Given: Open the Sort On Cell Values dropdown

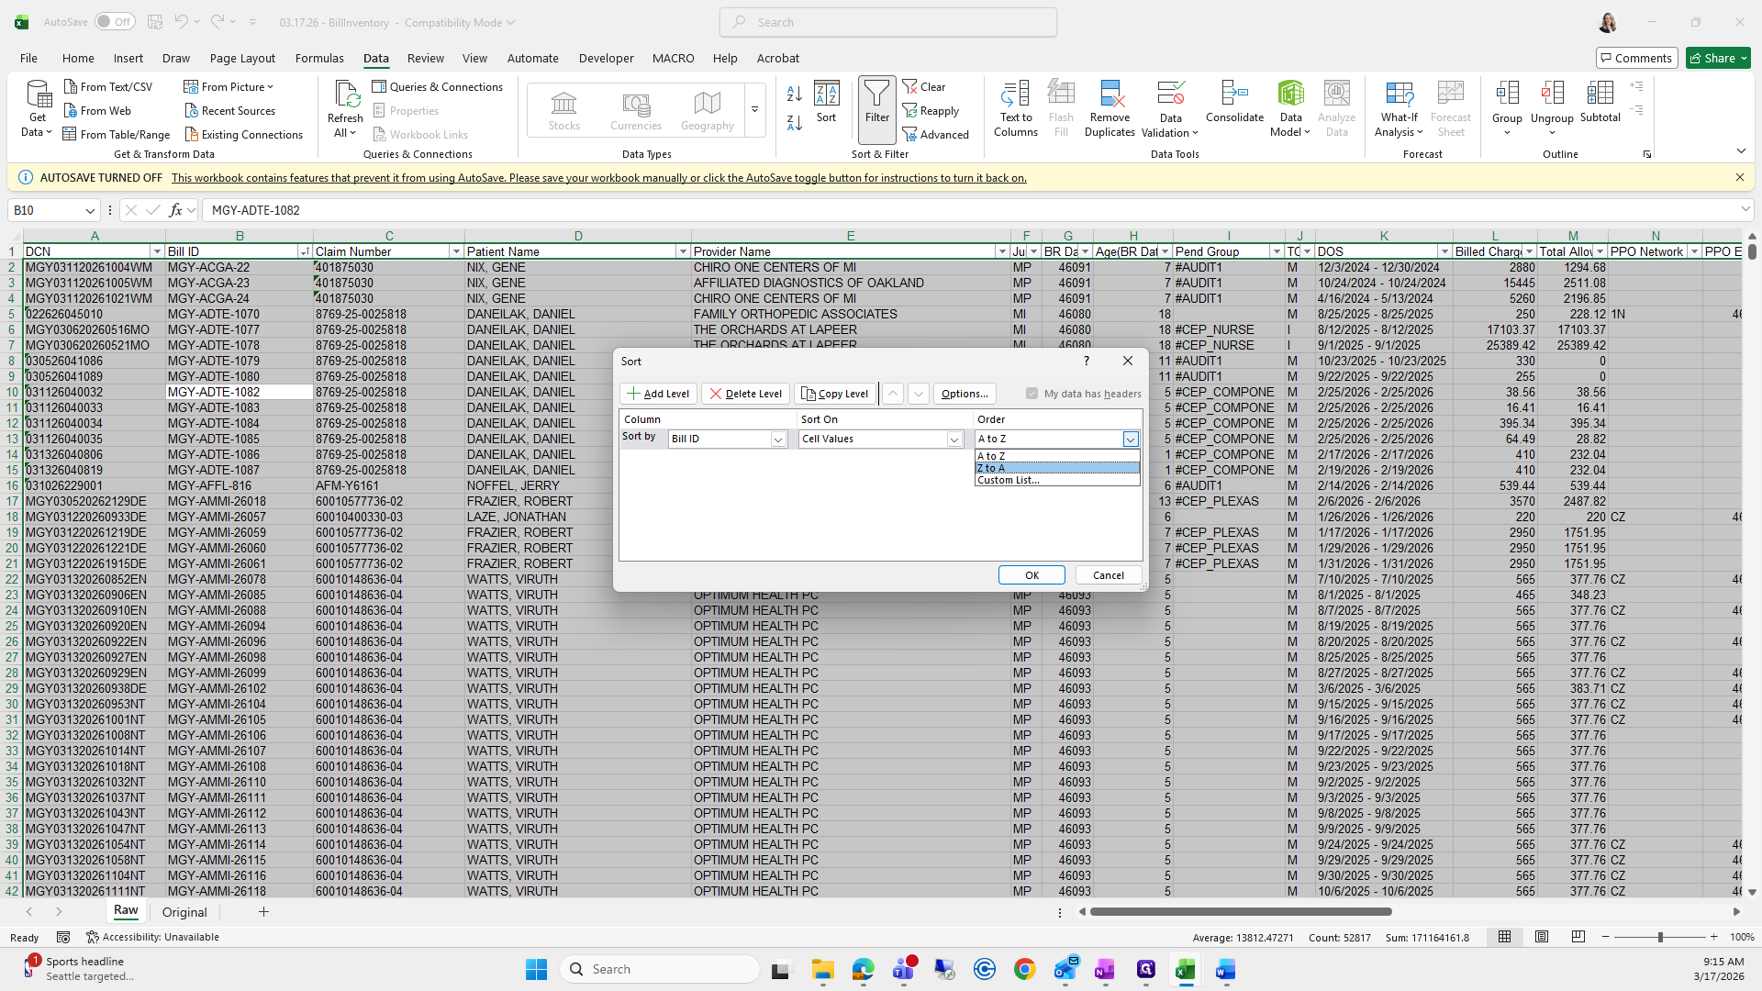Looking at the screenshot, I should (954, 440).
